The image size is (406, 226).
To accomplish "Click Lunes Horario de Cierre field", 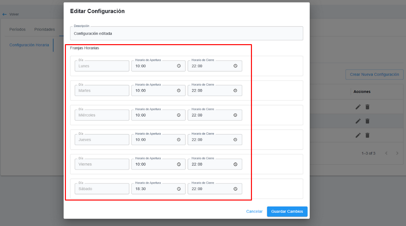I will 215,66.
